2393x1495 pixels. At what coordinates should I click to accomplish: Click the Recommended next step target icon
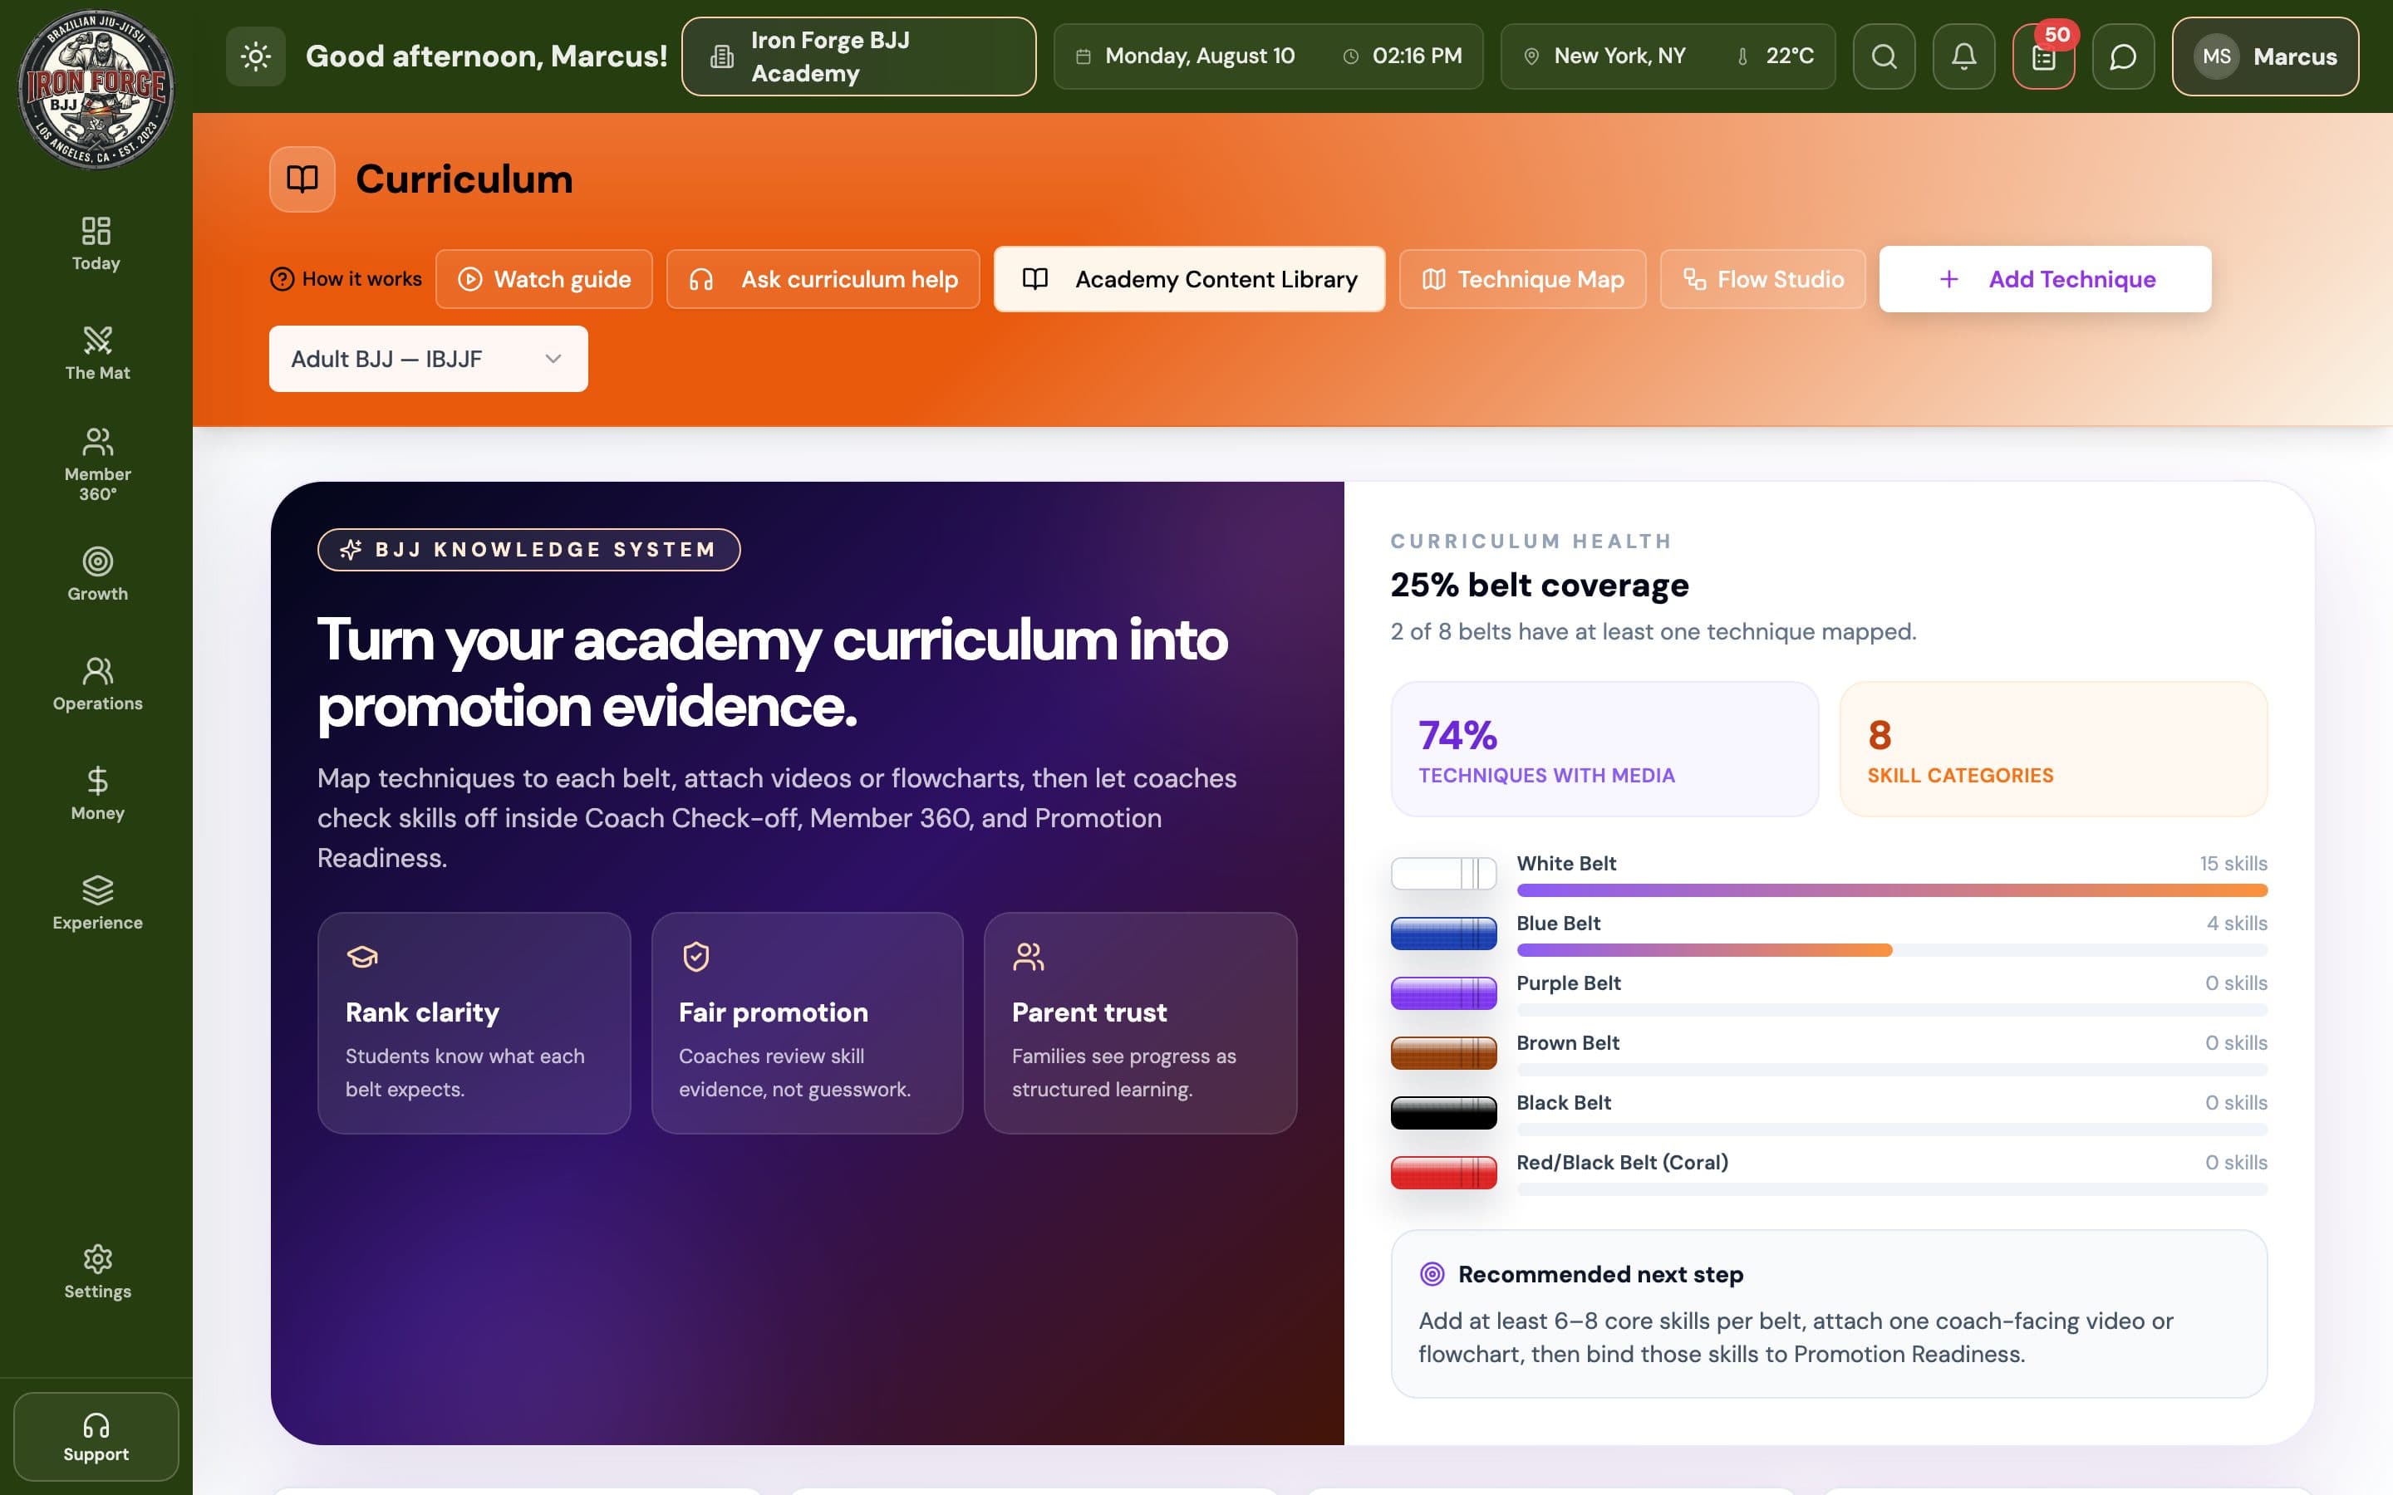pos(1432,1273)
